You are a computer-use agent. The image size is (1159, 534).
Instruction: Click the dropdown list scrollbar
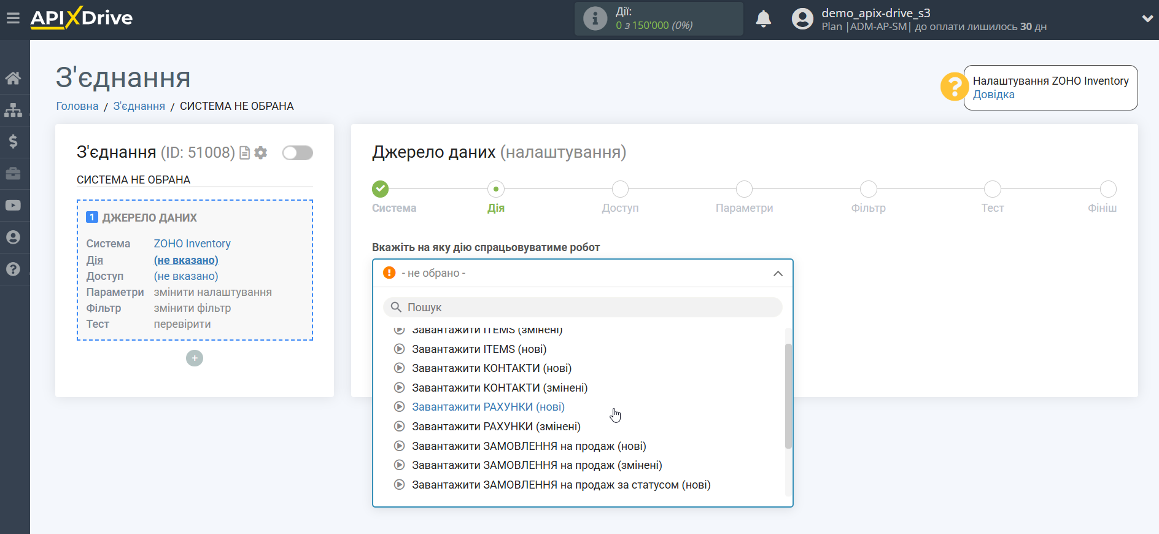click(788, 396)
